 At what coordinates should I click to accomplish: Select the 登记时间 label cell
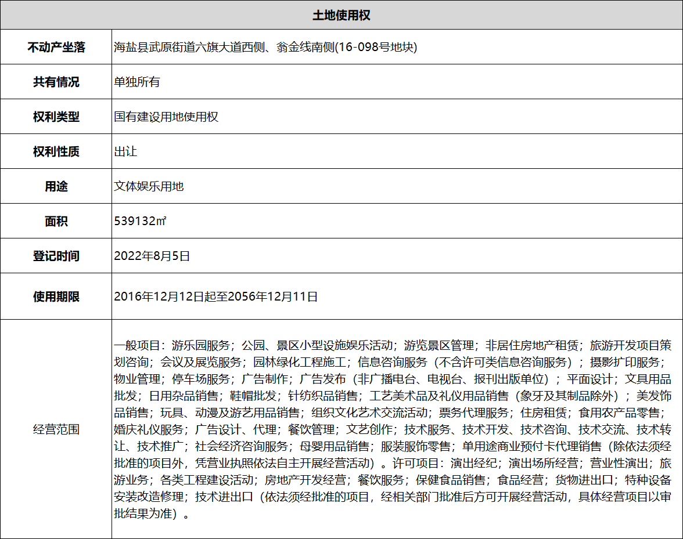pos(56,256)
